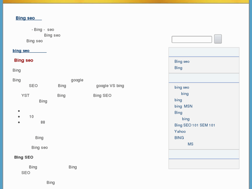The image size is (252, 189).
Task: Click the search submit button beside the field
Action: 218,39
